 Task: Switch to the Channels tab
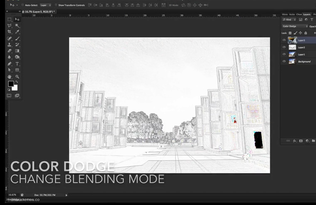pos(299,14)
